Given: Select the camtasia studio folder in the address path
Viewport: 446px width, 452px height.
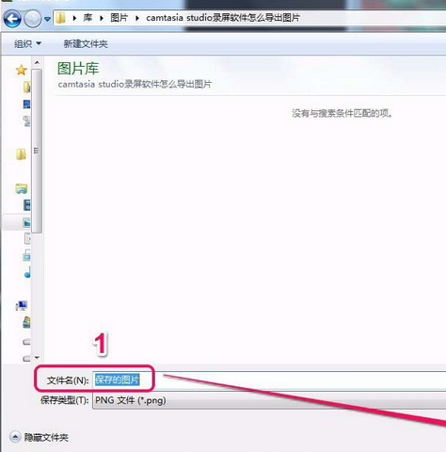Looking at the screenshot, I should point(223,18).
